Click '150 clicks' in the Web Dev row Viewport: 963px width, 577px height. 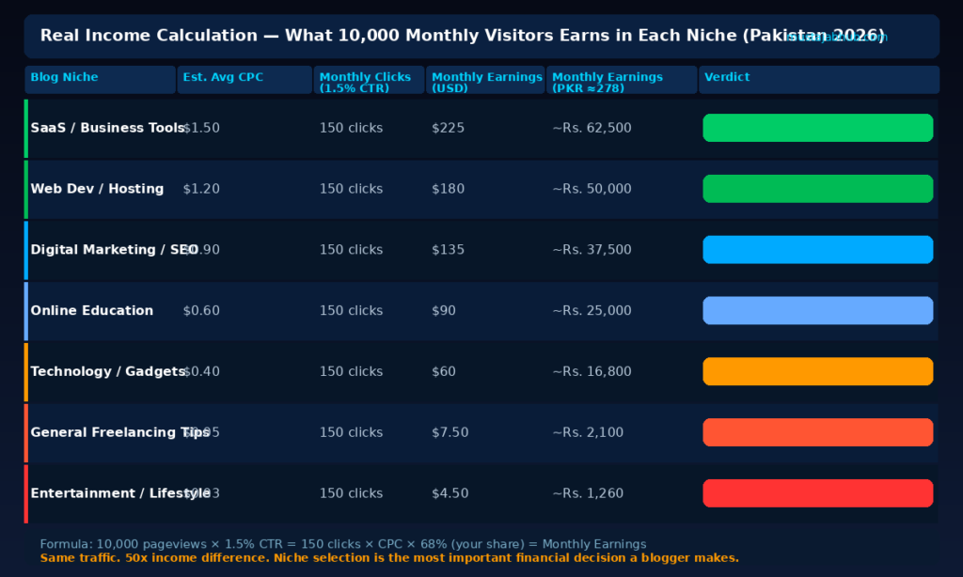[x=352, y=189]
